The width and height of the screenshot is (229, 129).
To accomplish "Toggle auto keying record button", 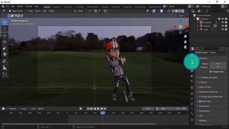I will point(81,109).
